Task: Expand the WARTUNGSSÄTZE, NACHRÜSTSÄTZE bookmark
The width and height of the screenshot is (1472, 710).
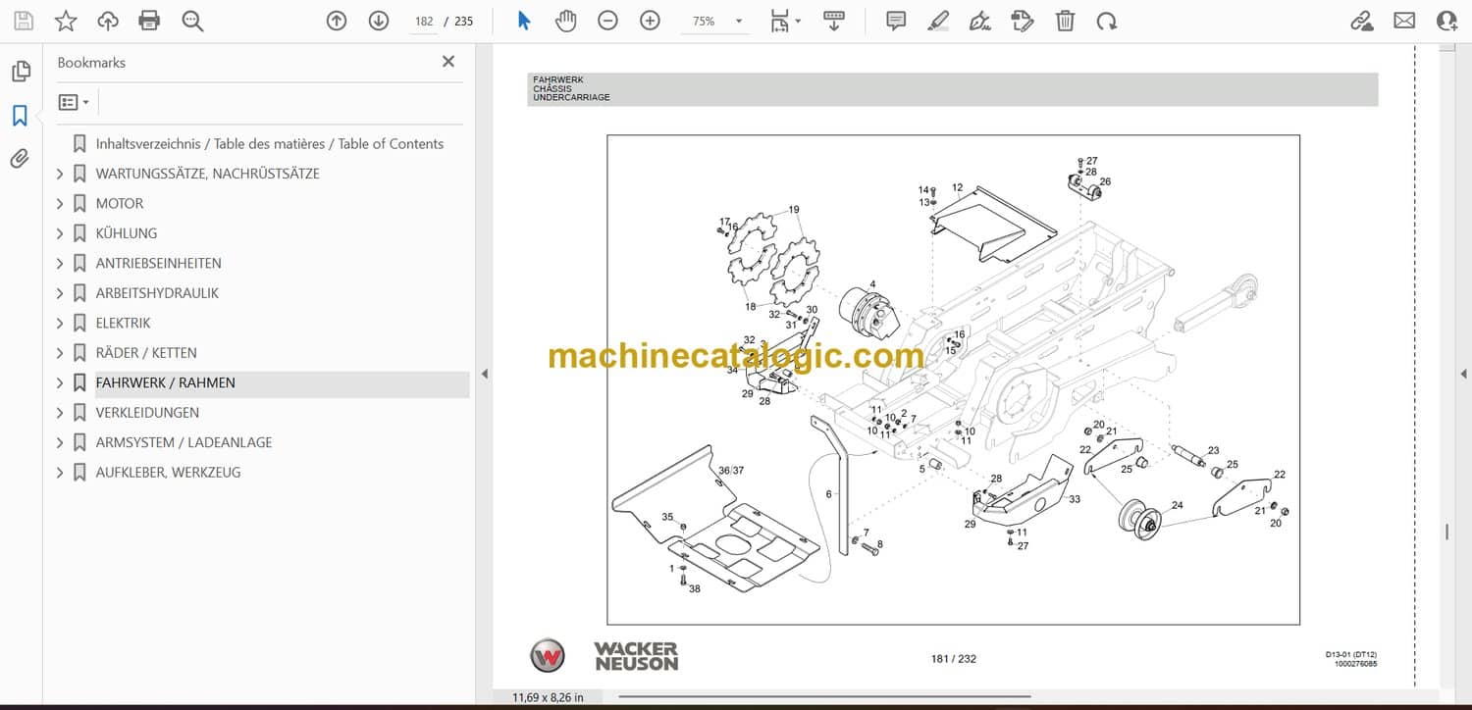Action: pos(60,174)
